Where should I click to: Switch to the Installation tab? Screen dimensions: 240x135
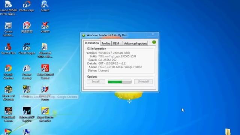(x=92, y=43)
